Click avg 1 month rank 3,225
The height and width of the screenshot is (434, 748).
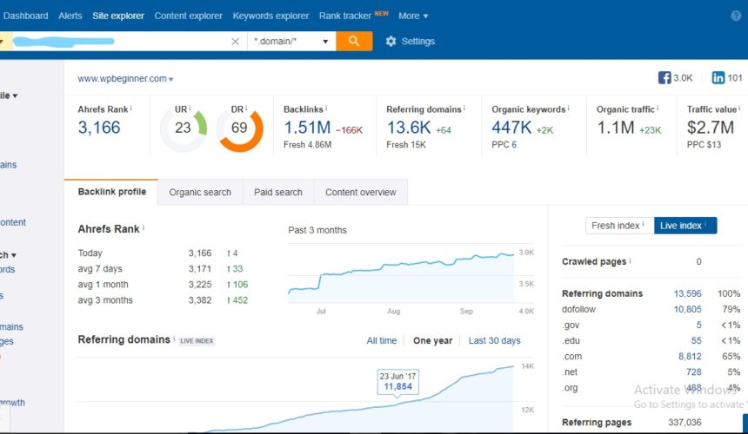click(200, 285)
